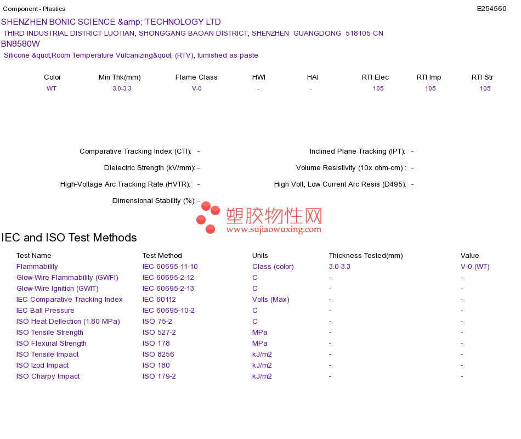Select the V-0 flame class value
521x439 pixels.
pos(197,88)
